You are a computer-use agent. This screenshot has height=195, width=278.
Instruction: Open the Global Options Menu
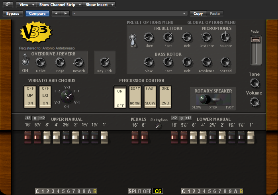(211, 22)
